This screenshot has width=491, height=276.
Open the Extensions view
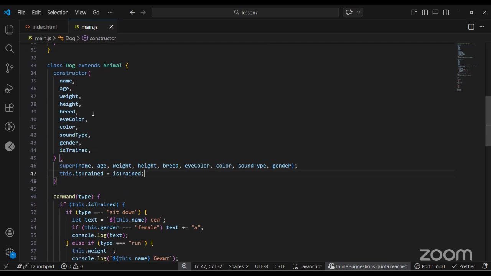tap(10, 108)
